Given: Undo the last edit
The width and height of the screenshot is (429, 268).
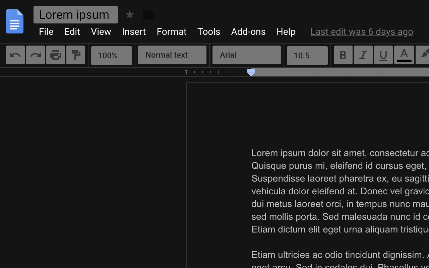Looking at the screenshot, I should click(15, 55).
